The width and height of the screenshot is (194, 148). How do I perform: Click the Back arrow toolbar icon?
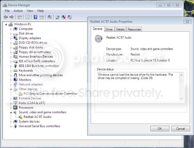click(x=6, y=17)
